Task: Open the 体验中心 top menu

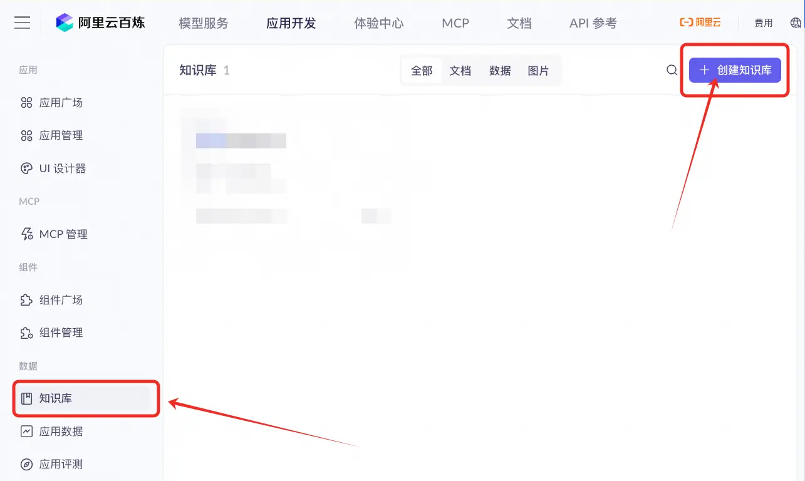Action: 379,23
